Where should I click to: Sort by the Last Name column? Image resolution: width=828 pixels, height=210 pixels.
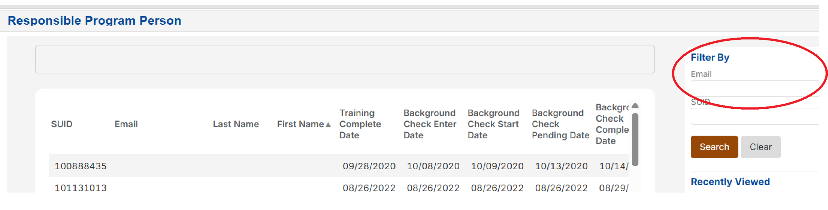[x=235, y=124]
